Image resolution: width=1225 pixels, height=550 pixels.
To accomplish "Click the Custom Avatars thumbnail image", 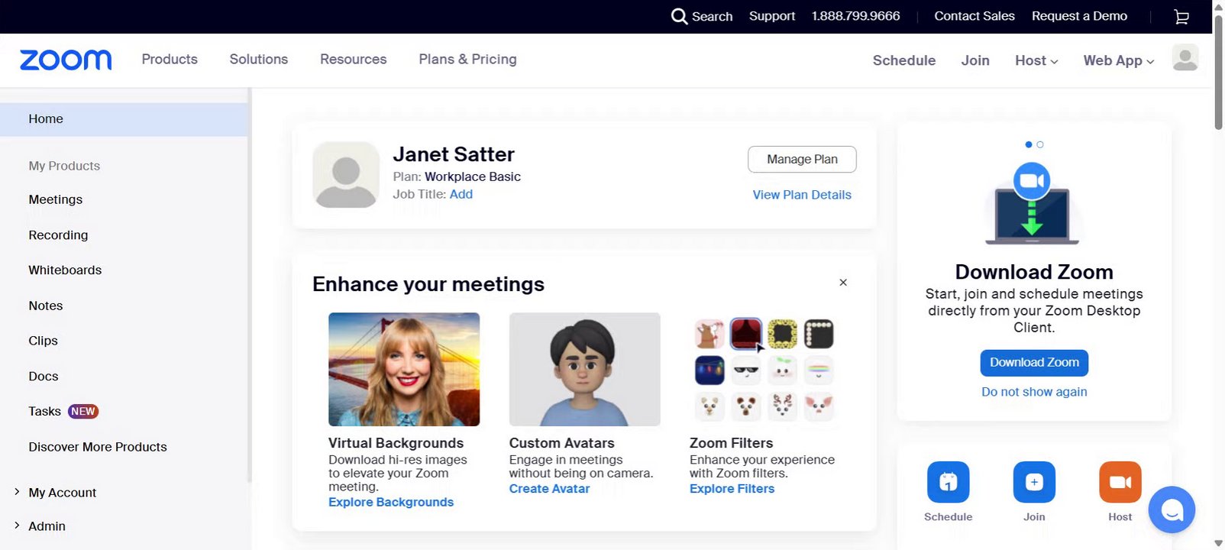I will point(585,369).
